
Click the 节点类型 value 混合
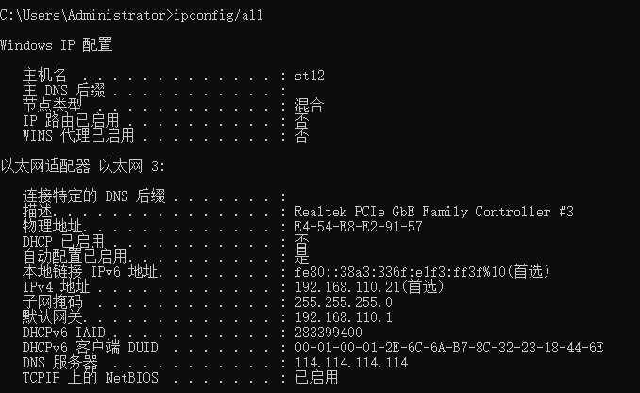[309, 106]
